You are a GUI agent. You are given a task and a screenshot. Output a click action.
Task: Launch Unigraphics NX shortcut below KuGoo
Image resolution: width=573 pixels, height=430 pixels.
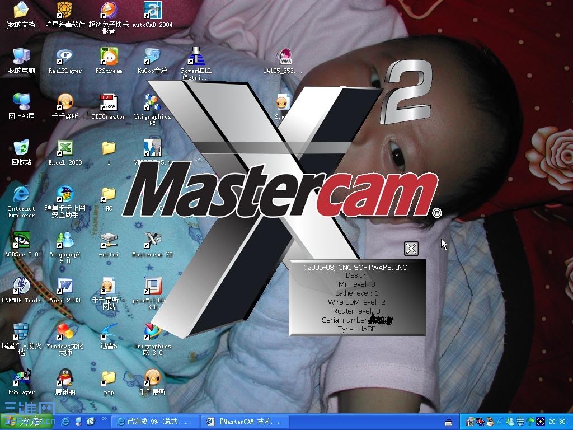tap(152, 110)
